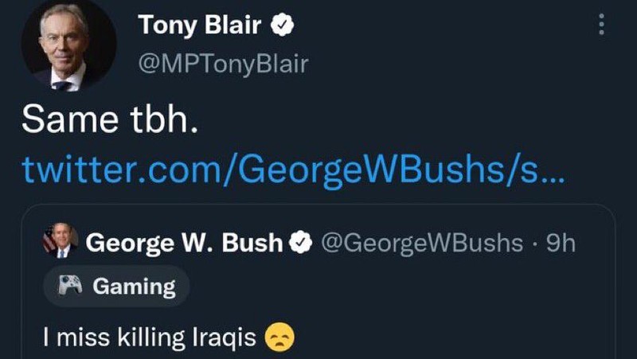Click the George W. Bush display name
637x359 pixels.
coord(184,242)
